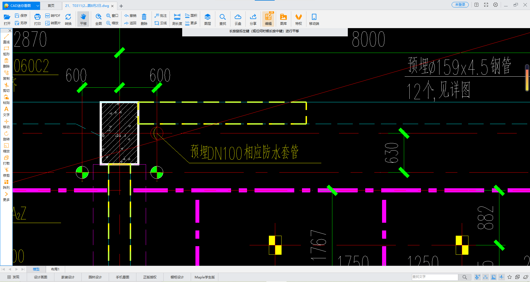Click the orange vertical scrollbar handle

[527, 78]
